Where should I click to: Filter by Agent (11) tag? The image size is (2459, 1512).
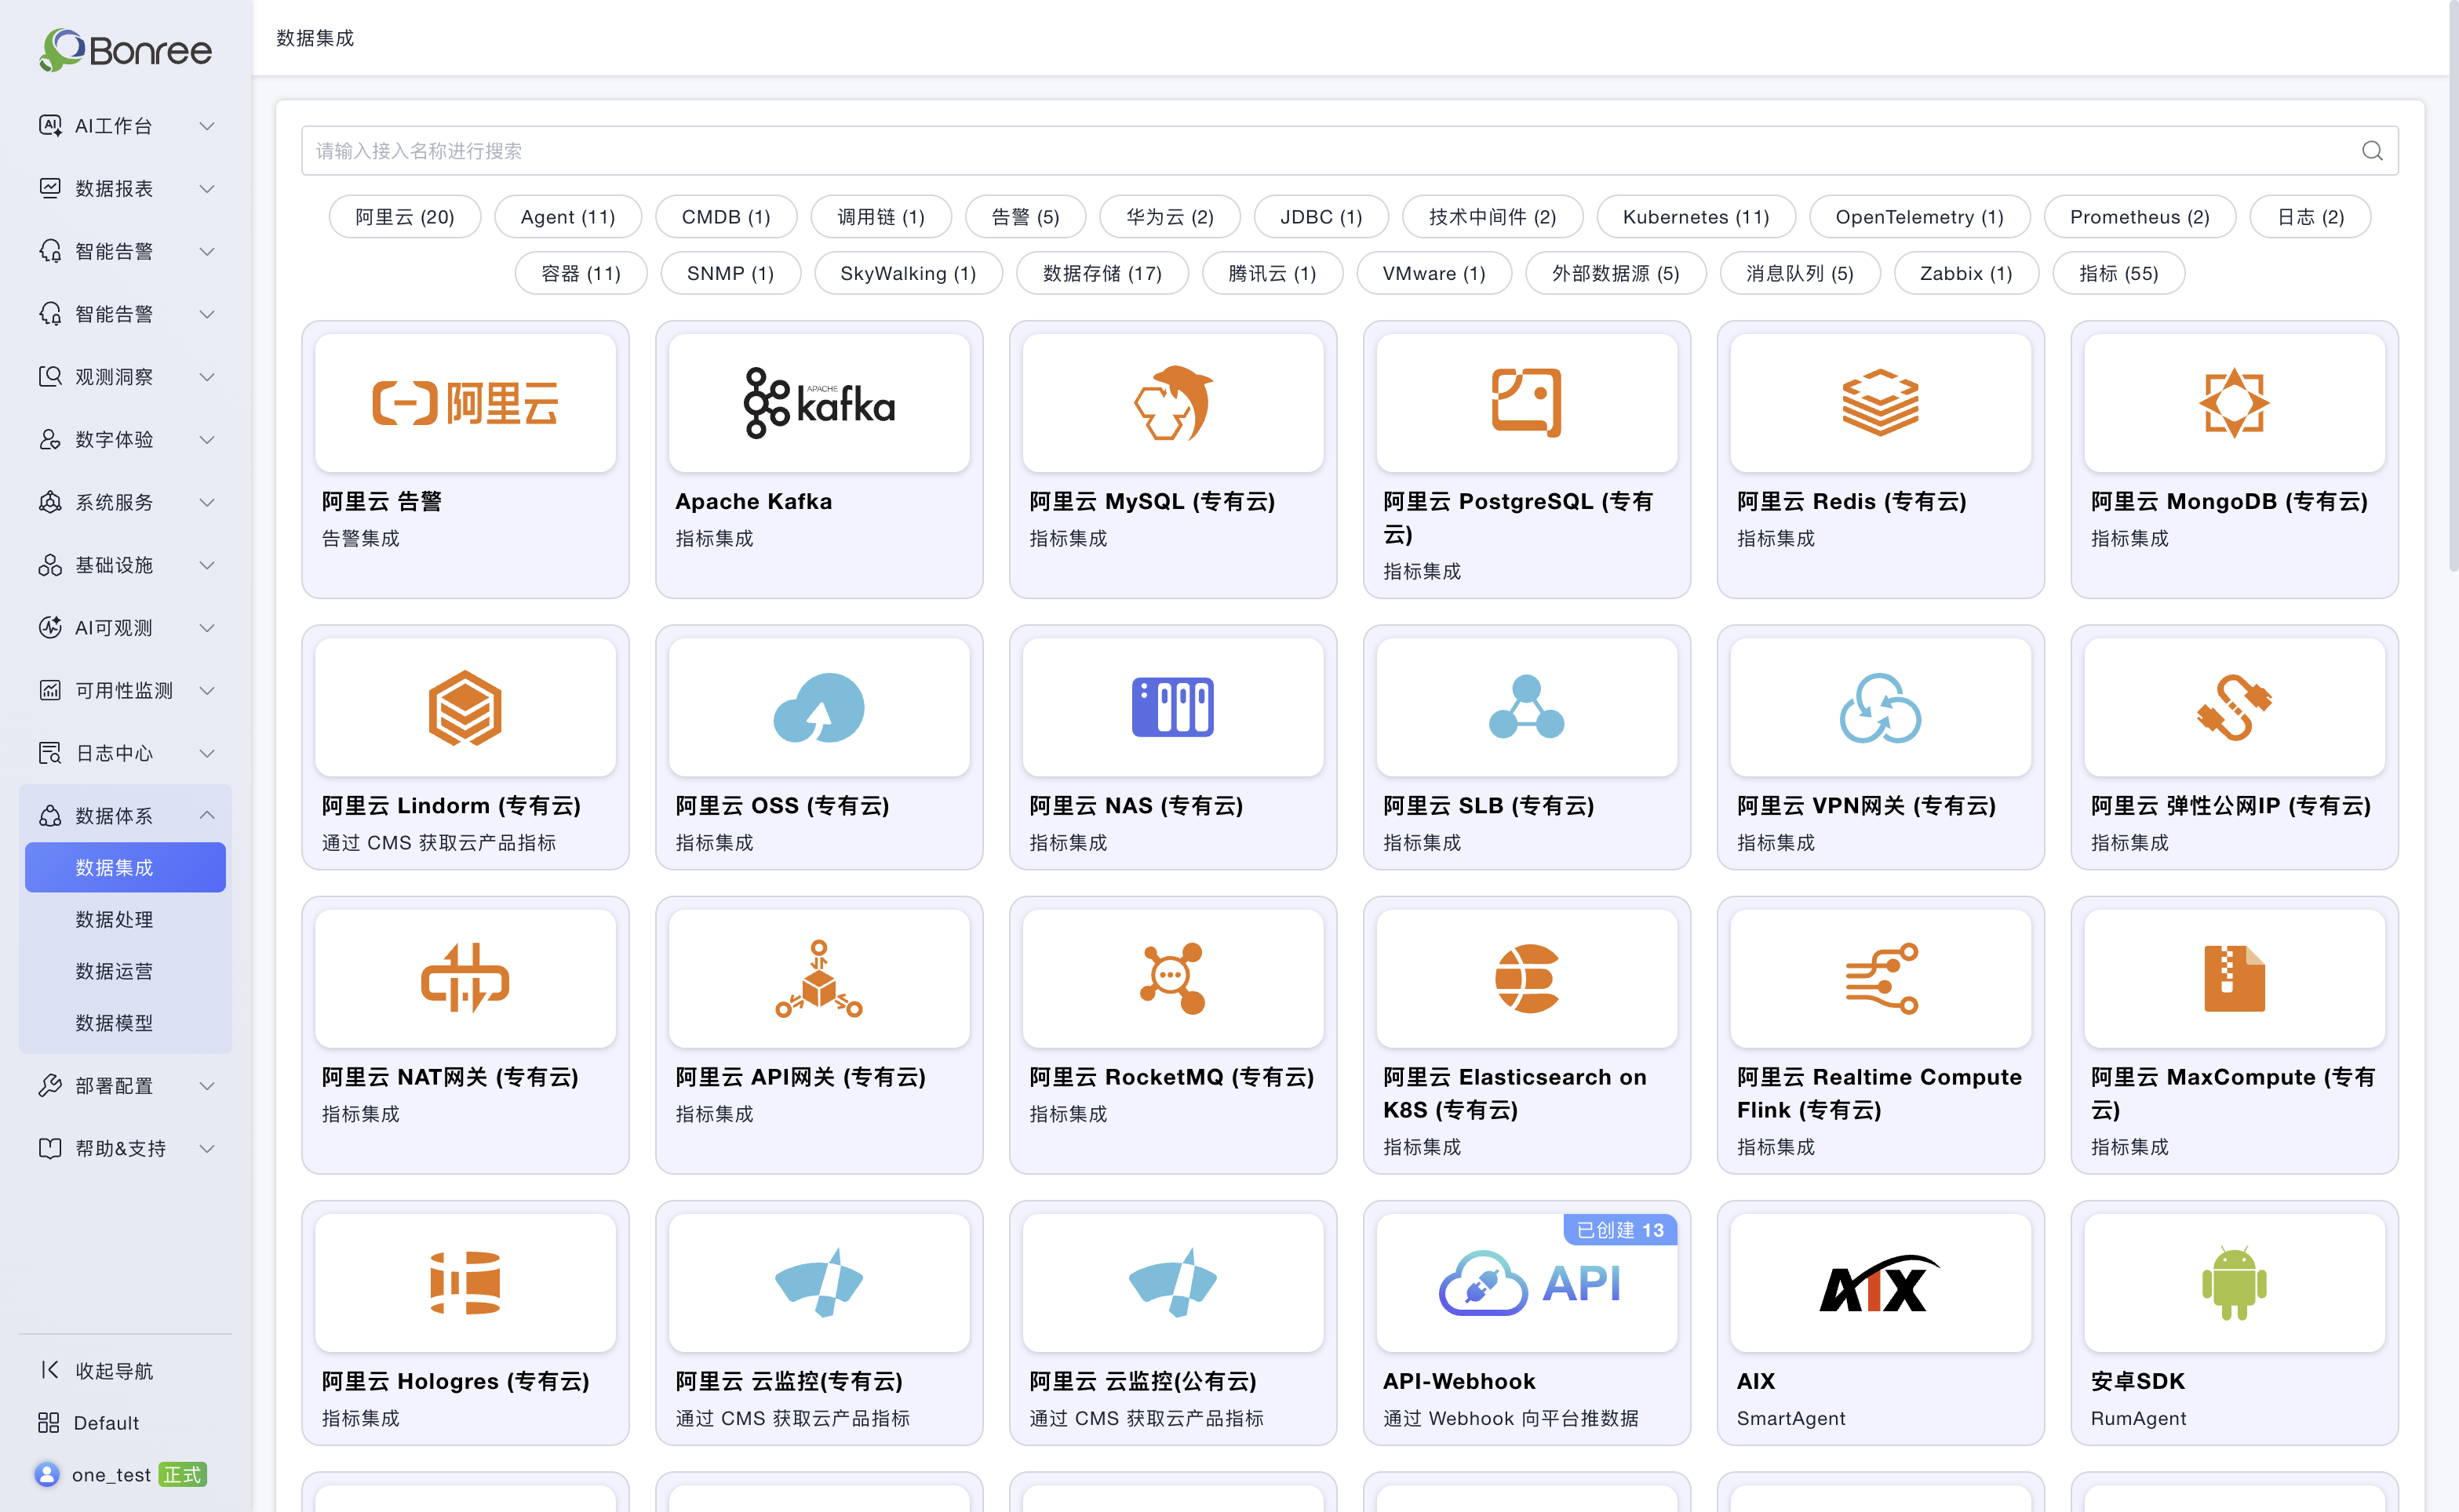pos(568,217)
